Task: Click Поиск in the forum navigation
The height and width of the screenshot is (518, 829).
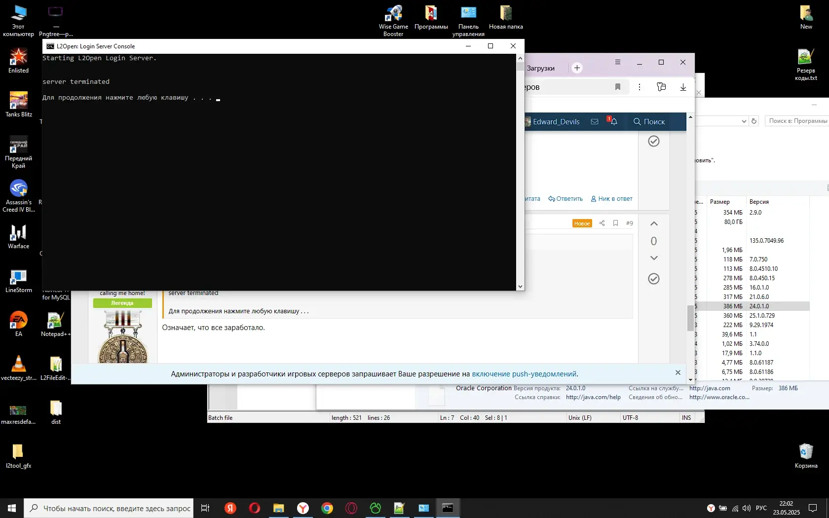Action: point(649,121)
